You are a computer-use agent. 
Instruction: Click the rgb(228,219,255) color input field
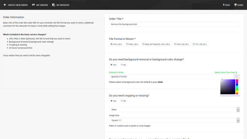(x=171, y=76)
